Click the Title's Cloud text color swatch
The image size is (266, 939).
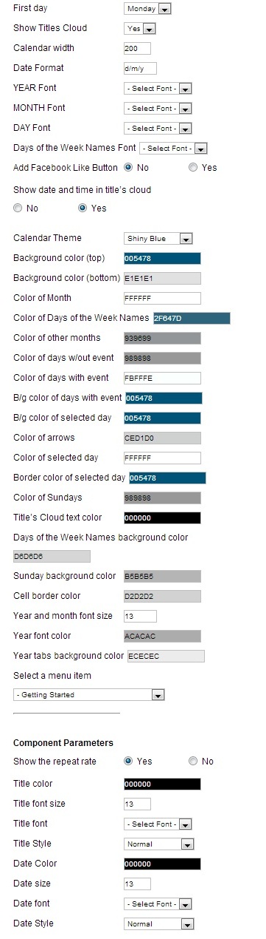[162, 518]
